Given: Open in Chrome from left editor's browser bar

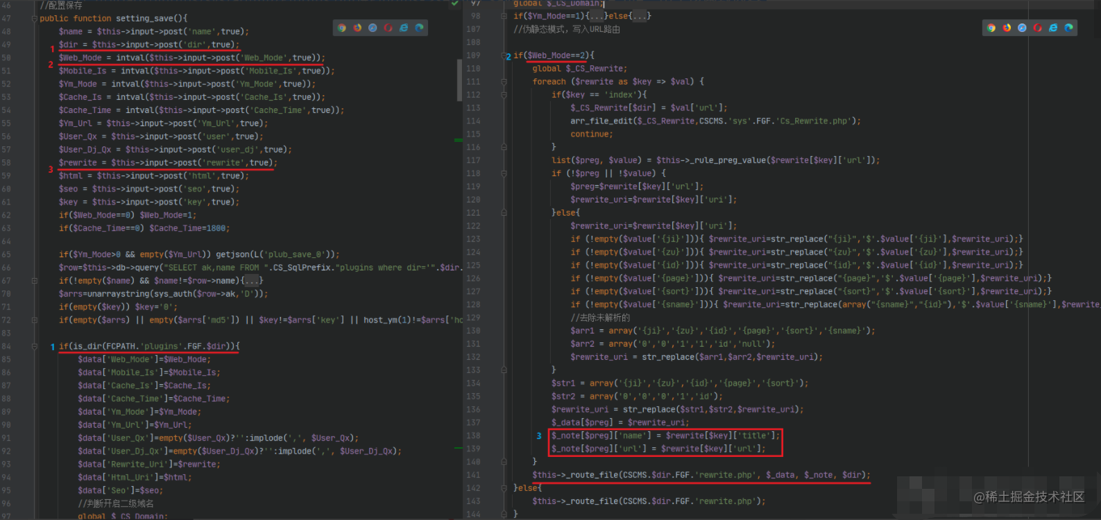Looking at the screenshot, I should tap(341, 28).
